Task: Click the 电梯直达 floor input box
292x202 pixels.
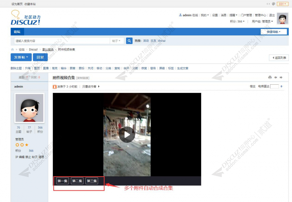Action: 274,86
